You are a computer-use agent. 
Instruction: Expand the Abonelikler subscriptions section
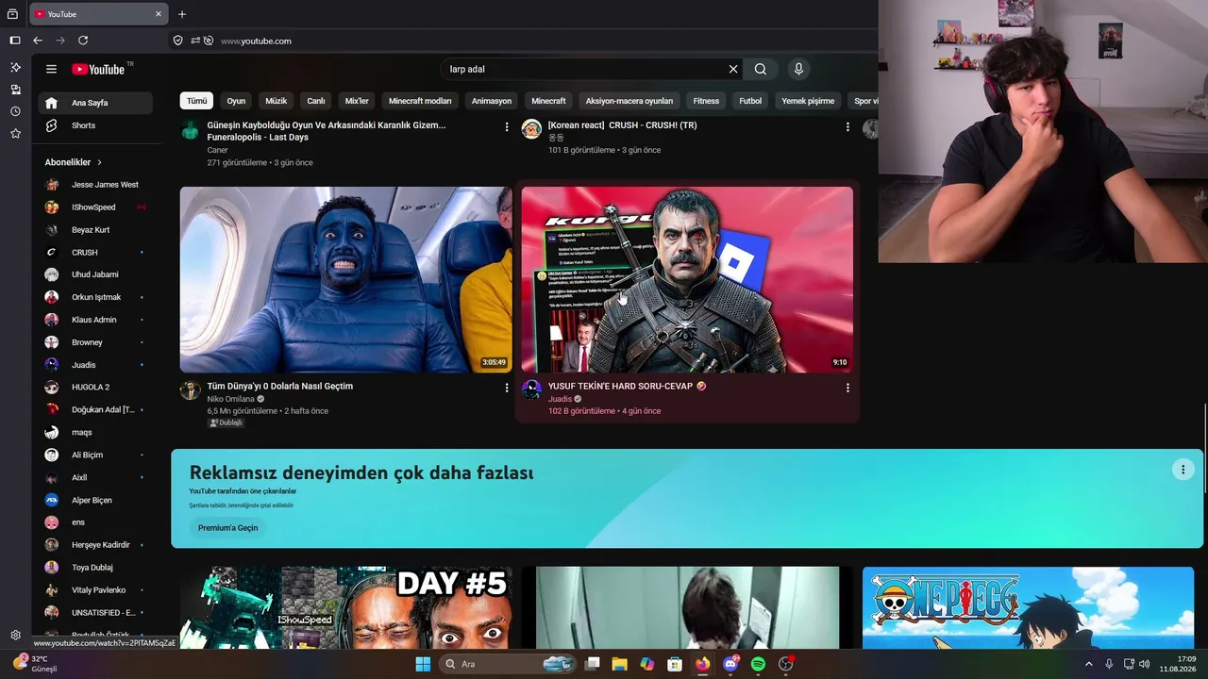click(x=74, y=162)
